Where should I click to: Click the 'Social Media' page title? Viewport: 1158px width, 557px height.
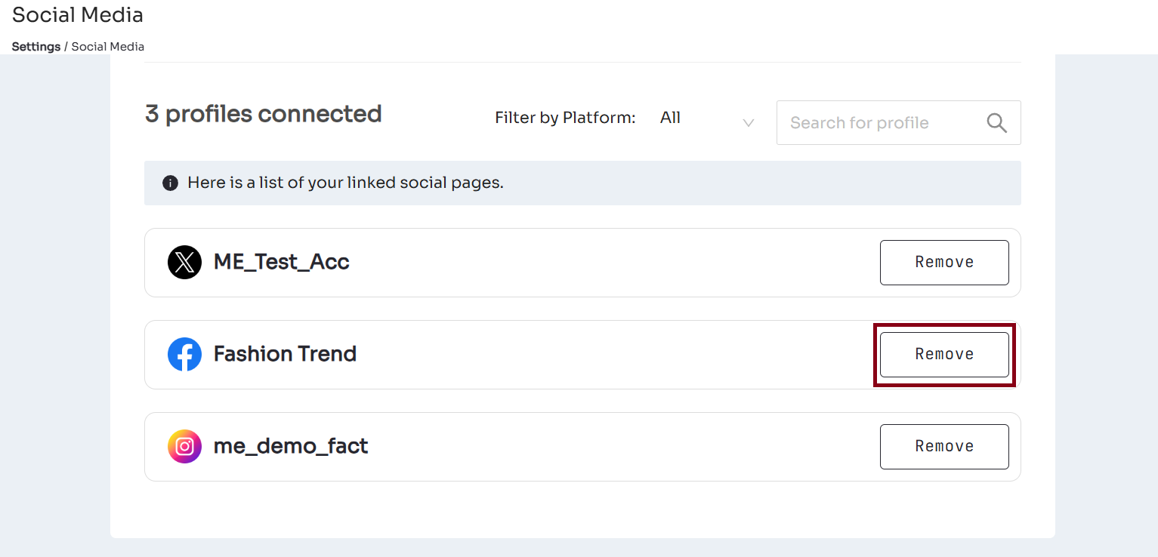77,15
